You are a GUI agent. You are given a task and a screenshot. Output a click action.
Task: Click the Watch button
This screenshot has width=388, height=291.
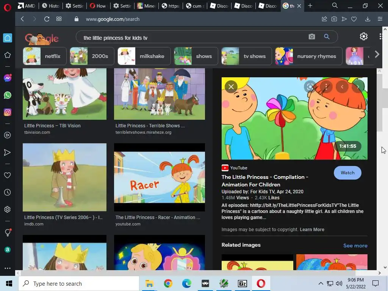tap(347, 173)
